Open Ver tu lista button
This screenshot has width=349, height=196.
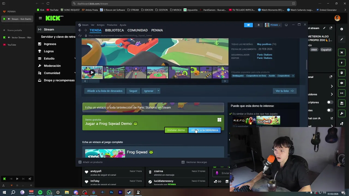click(x=284, y=91)
